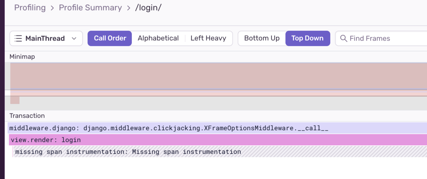Expand the MainThread dropdown chevron
The height and width of the screenshot is (179, 427).
(74, 38)
